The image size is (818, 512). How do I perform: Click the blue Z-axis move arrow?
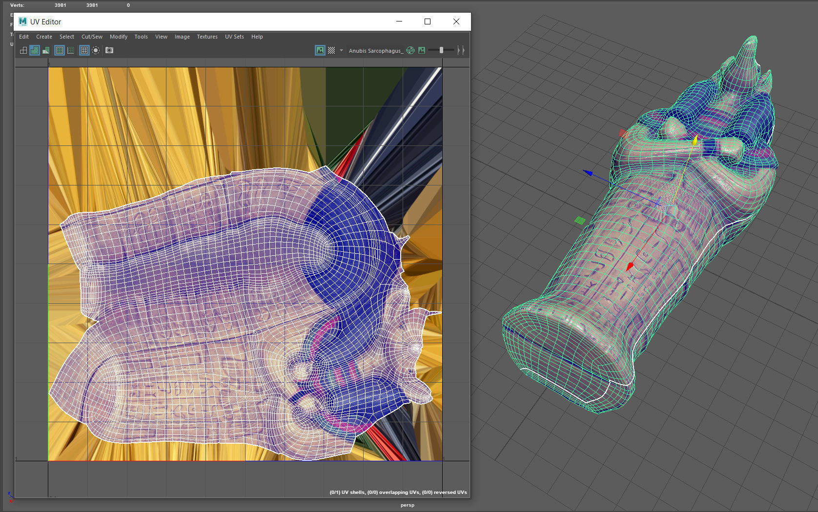(588, 173)
